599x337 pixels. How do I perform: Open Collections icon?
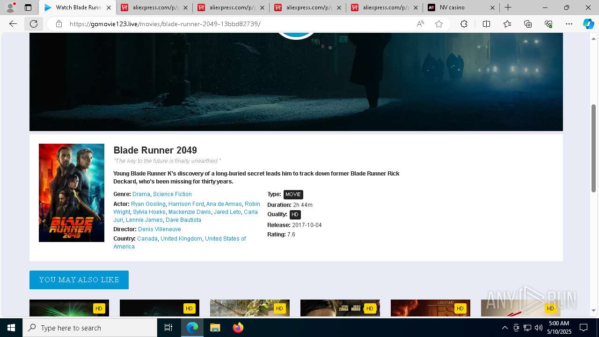(x=528, y=24)
